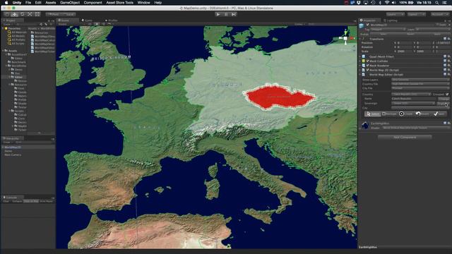Select the Rotate tool in toolbar

[22, 14]
